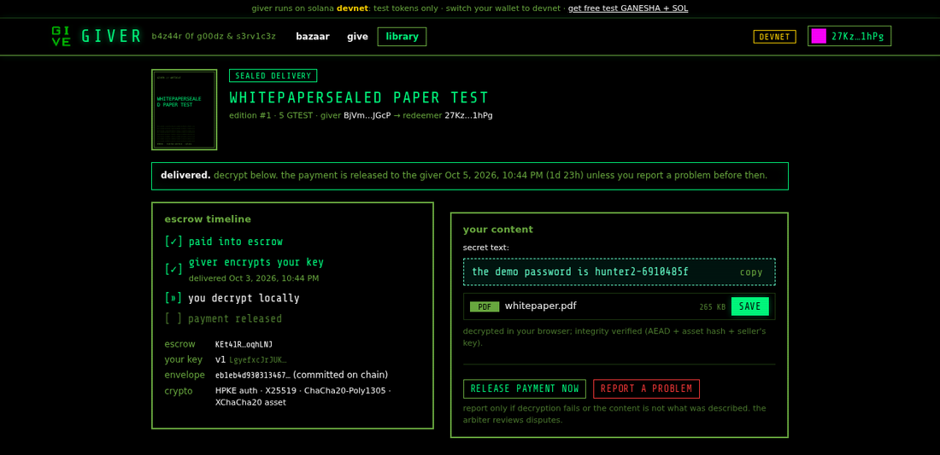The image size is (940, 455).
Task: Select you decrypt locally step text
Action: coord(244,298)
